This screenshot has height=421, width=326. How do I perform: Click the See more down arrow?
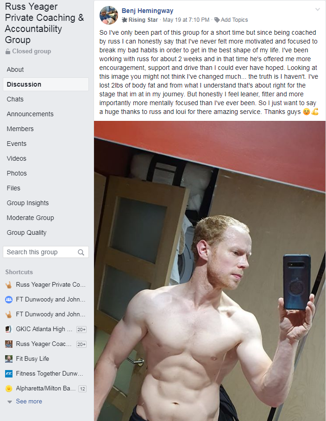click(10, 402)
